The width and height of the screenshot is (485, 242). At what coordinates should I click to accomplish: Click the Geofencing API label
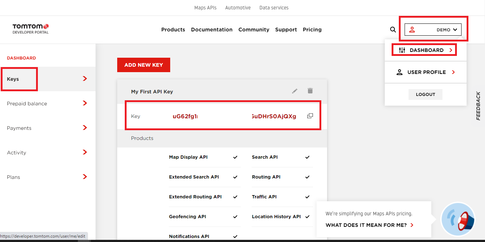click(x=188, y=217)
